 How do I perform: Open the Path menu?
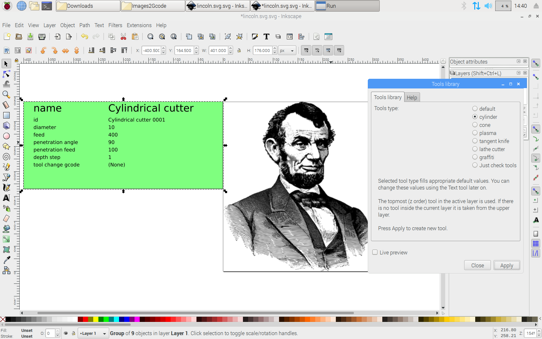point(85,25)
